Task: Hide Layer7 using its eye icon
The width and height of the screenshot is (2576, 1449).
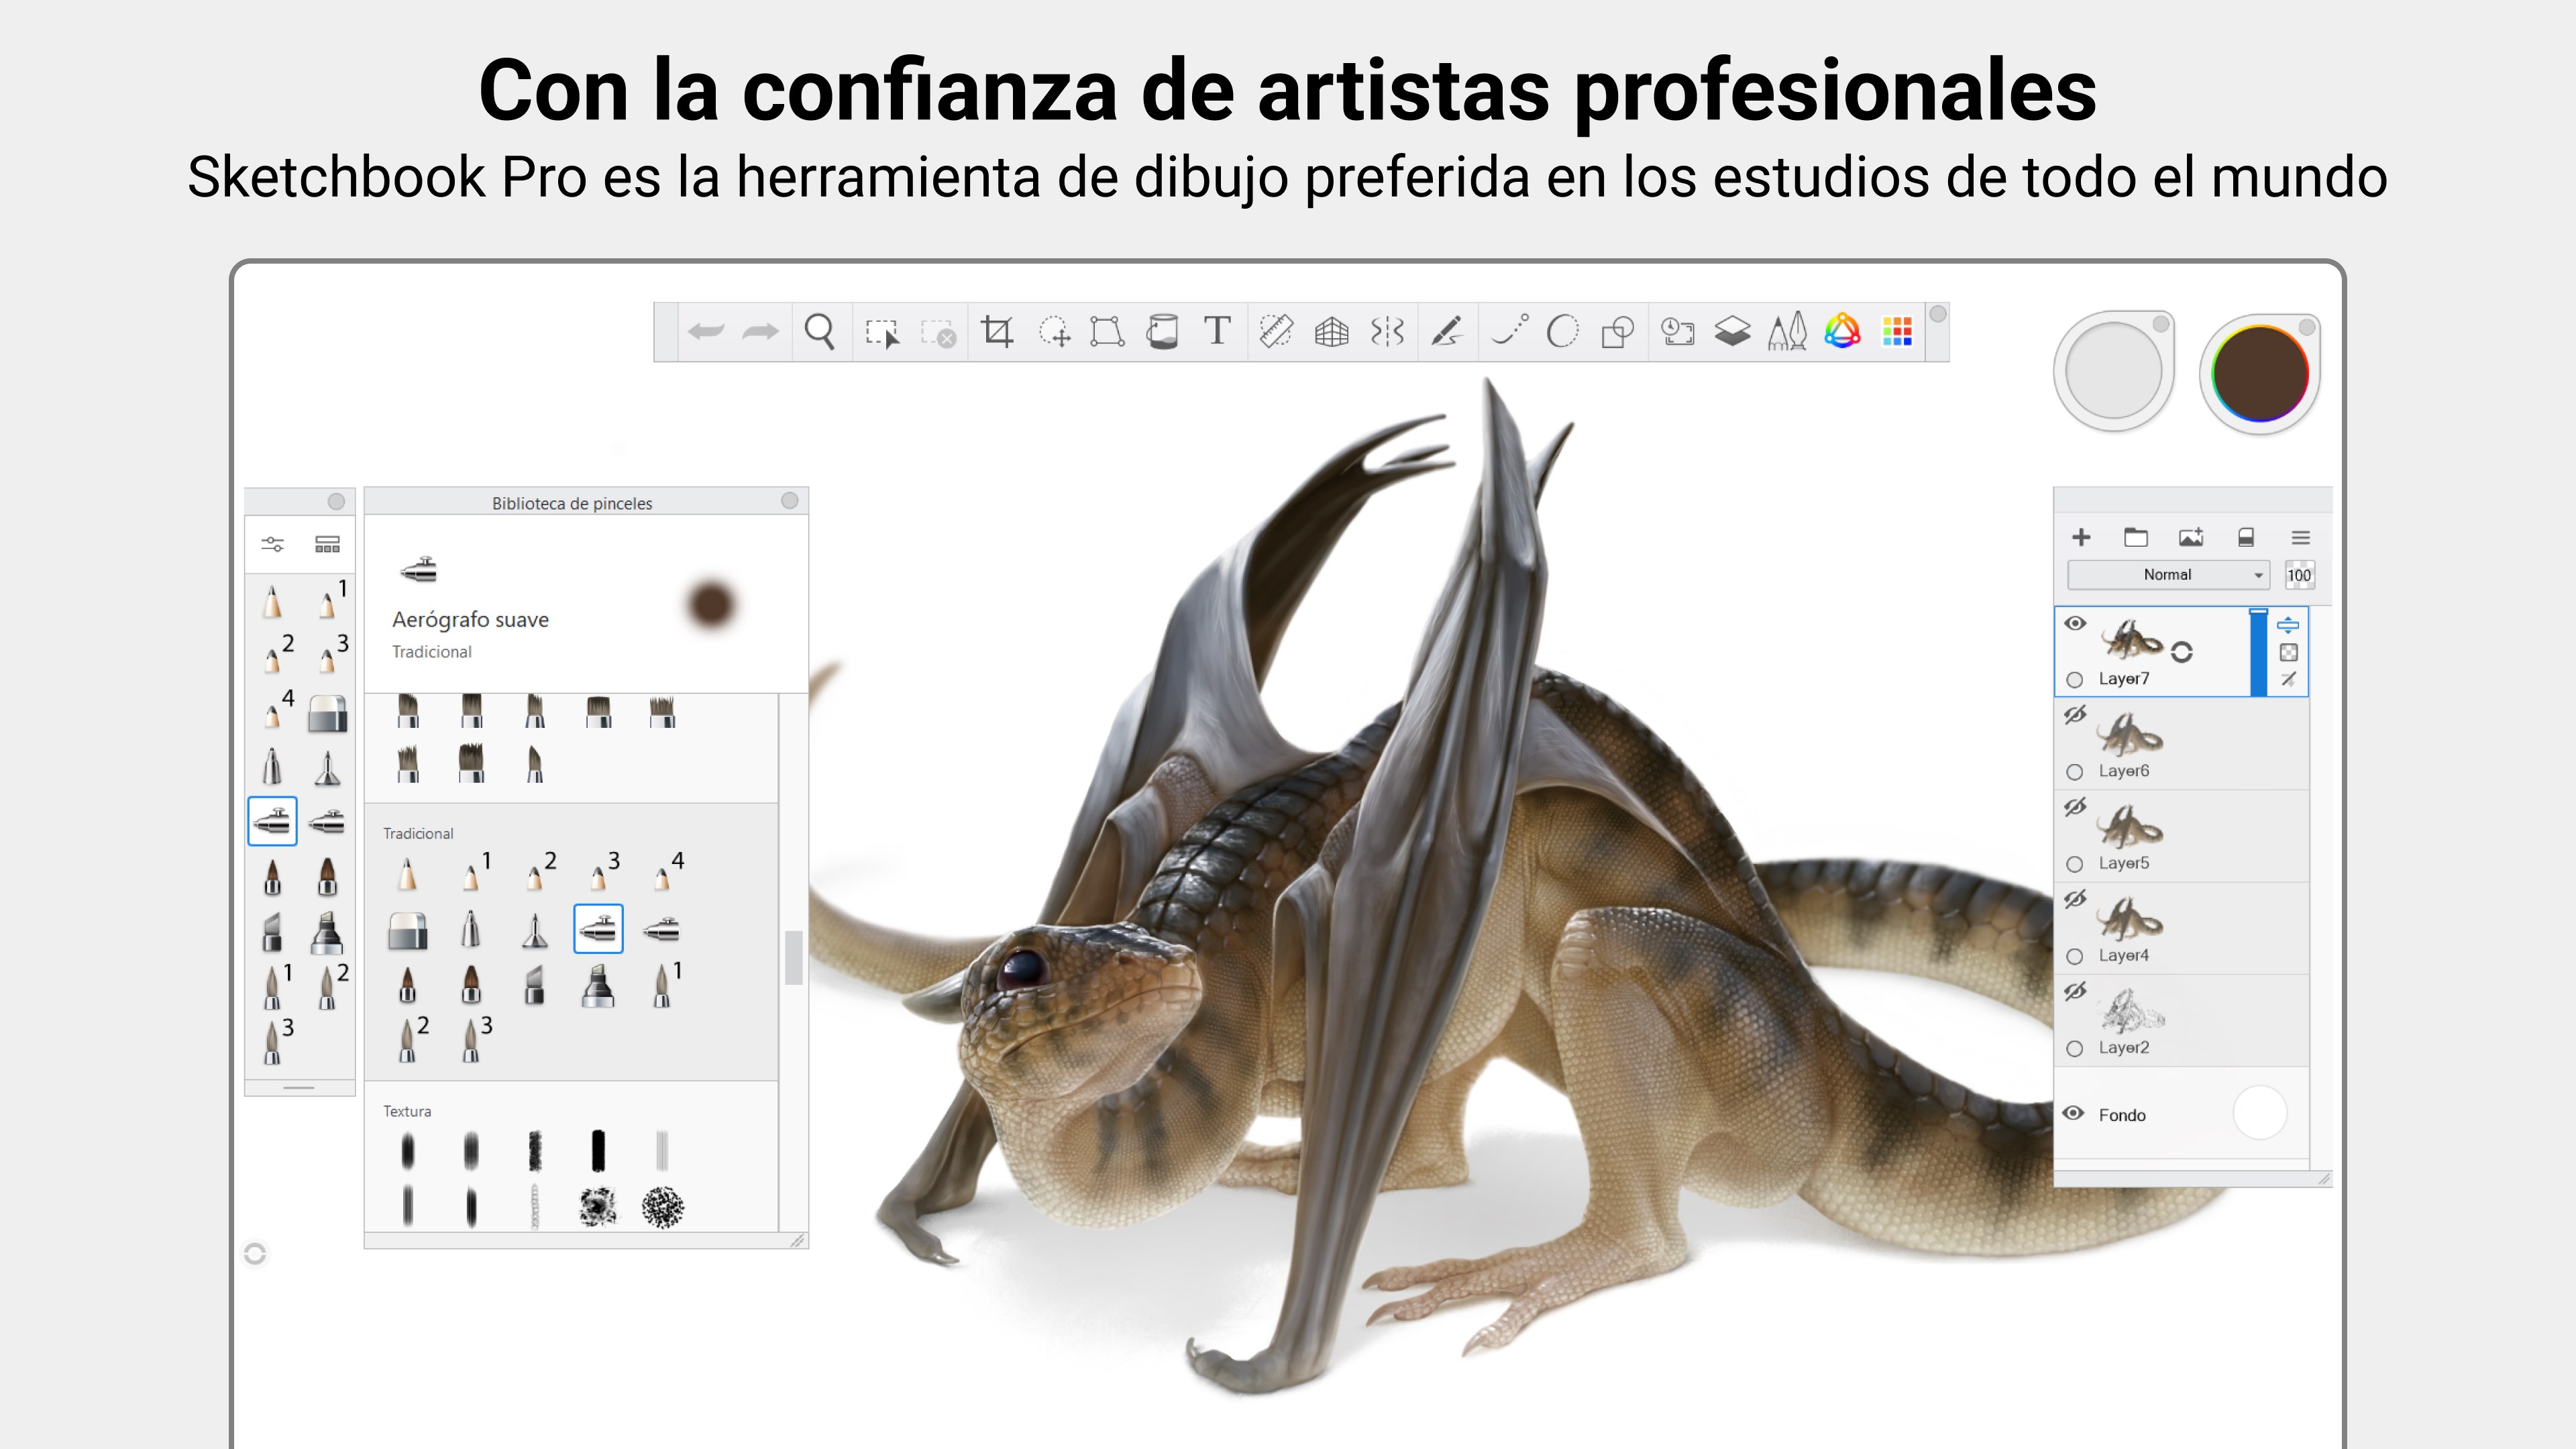Action: tap(2075, 623)
